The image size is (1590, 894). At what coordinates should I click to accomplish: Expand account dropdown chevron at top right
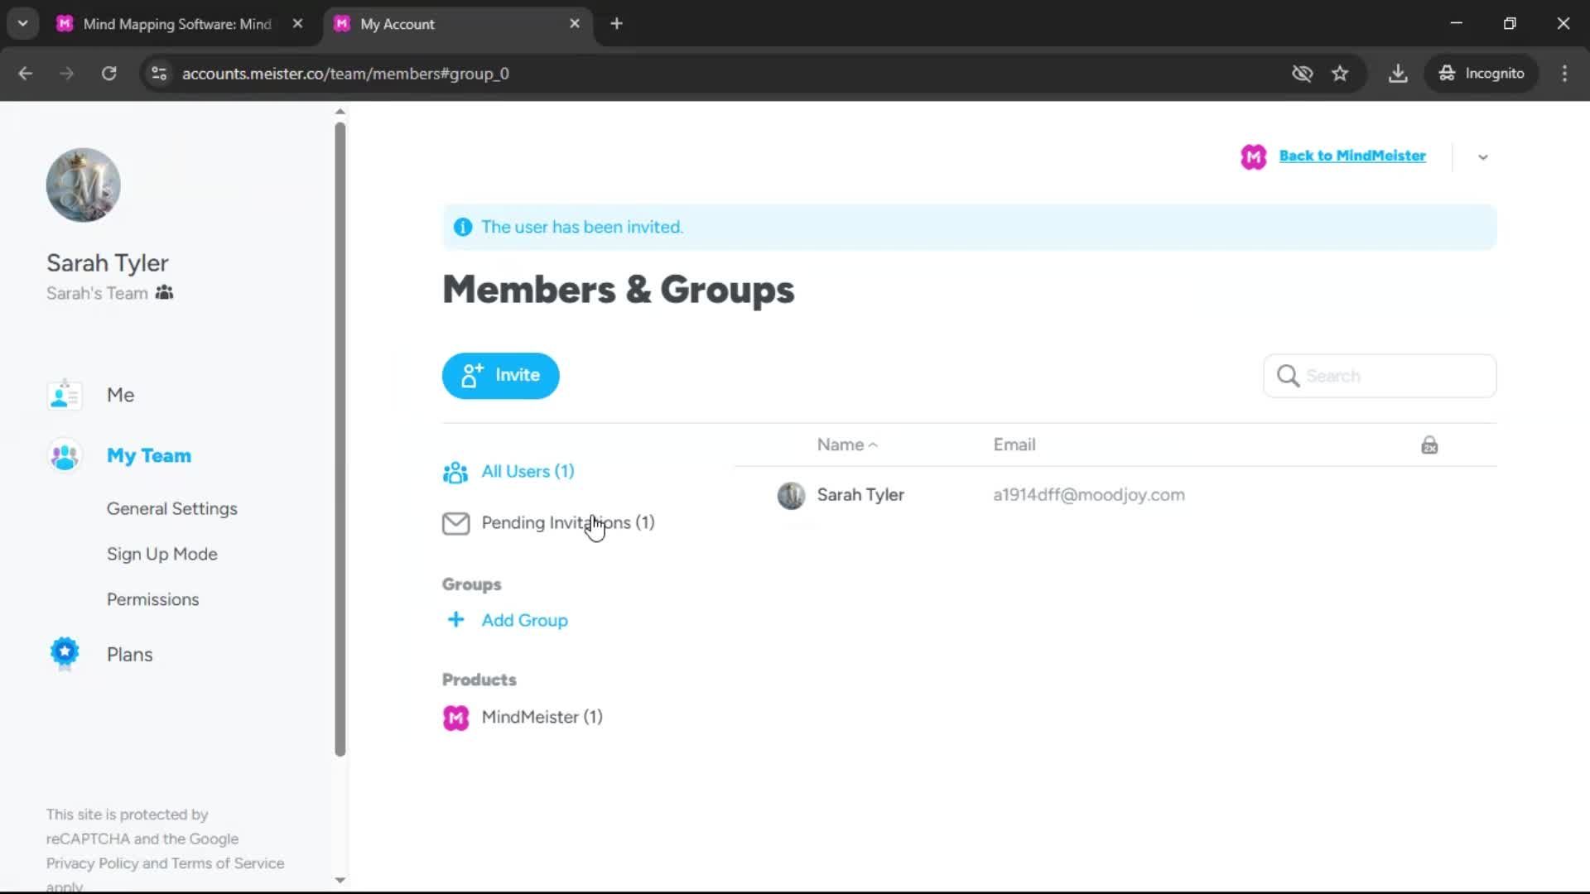click(x=1482, y=157)
